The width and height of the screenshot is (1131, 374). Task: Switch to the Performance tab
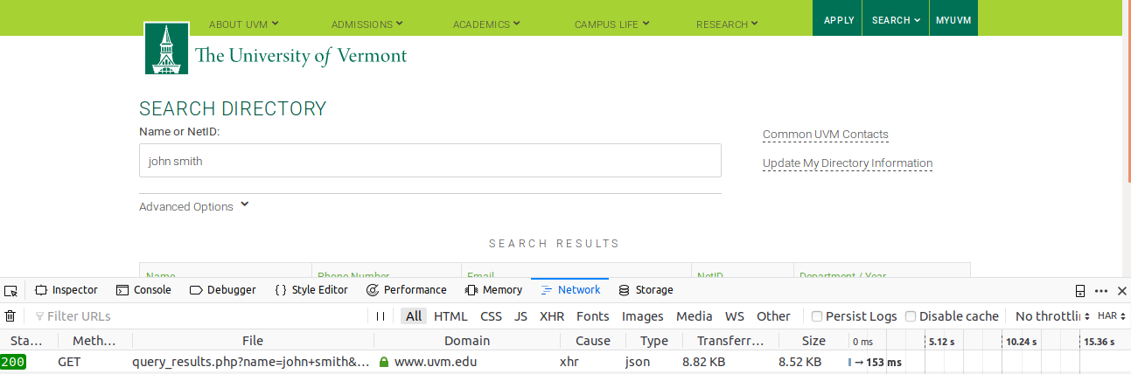[407, 290]
